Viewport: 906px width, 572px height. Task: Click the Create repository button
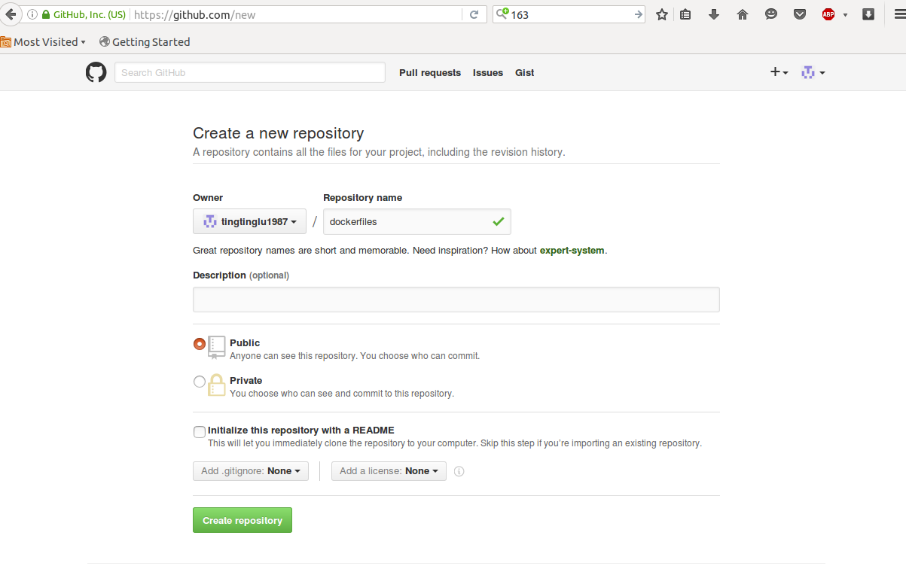pyautogui.click(x=243, y=520)
